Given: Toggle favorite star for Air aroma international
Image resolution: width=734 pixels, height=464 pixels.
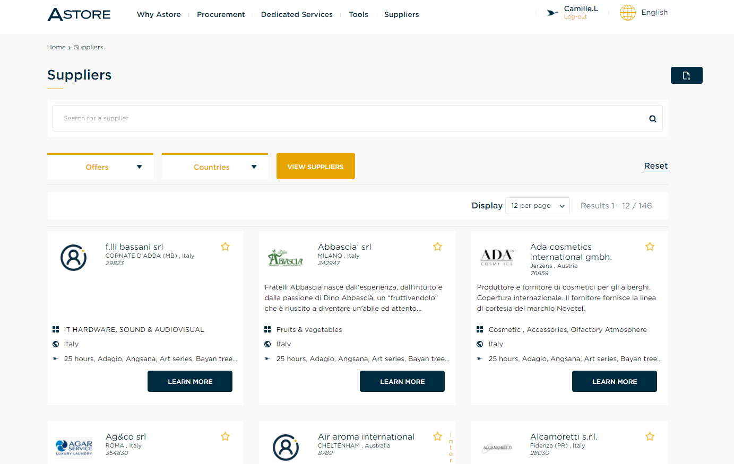Looking at the screenshot, I should [x=437, y=436].
